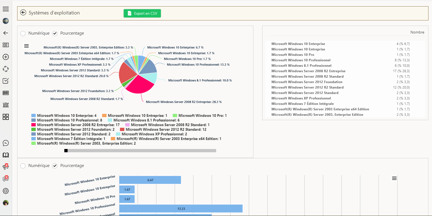Open the checkbox task icon in sidebar
432x216 pixels.
pyautogui.click(x=6, y=81)
